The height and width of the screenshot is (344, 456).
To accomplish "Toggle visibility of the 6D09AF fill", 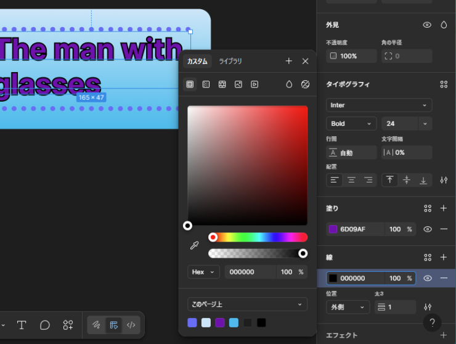I will coord(428,229).
